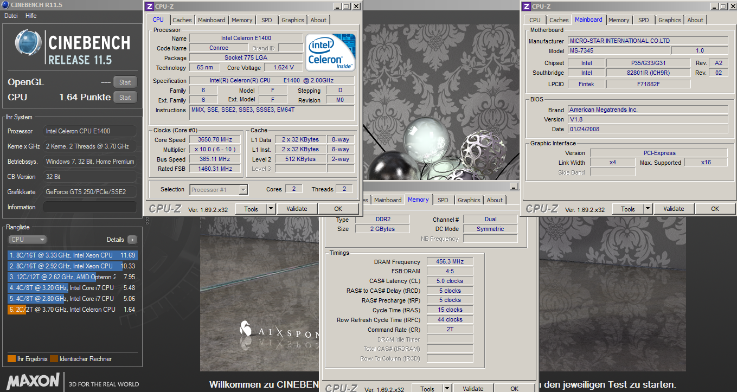Switch to Graphics tab in left CPU-Z
Screen dimensions: 737x392
(293, 20)
